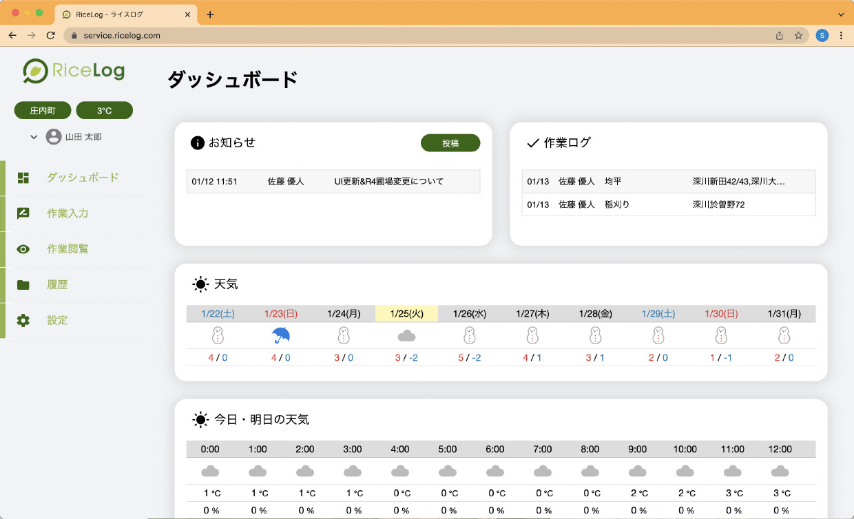
Task: Click the ダッシュボード page heading
Action: pos(233,80)
